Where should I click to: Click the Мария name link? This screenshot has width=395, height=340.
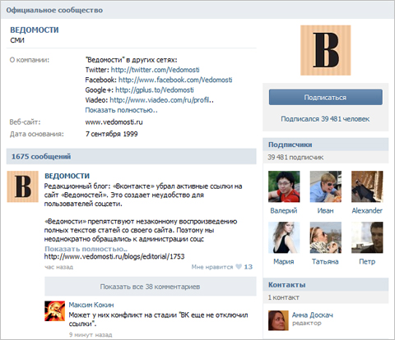click(284, 262)
